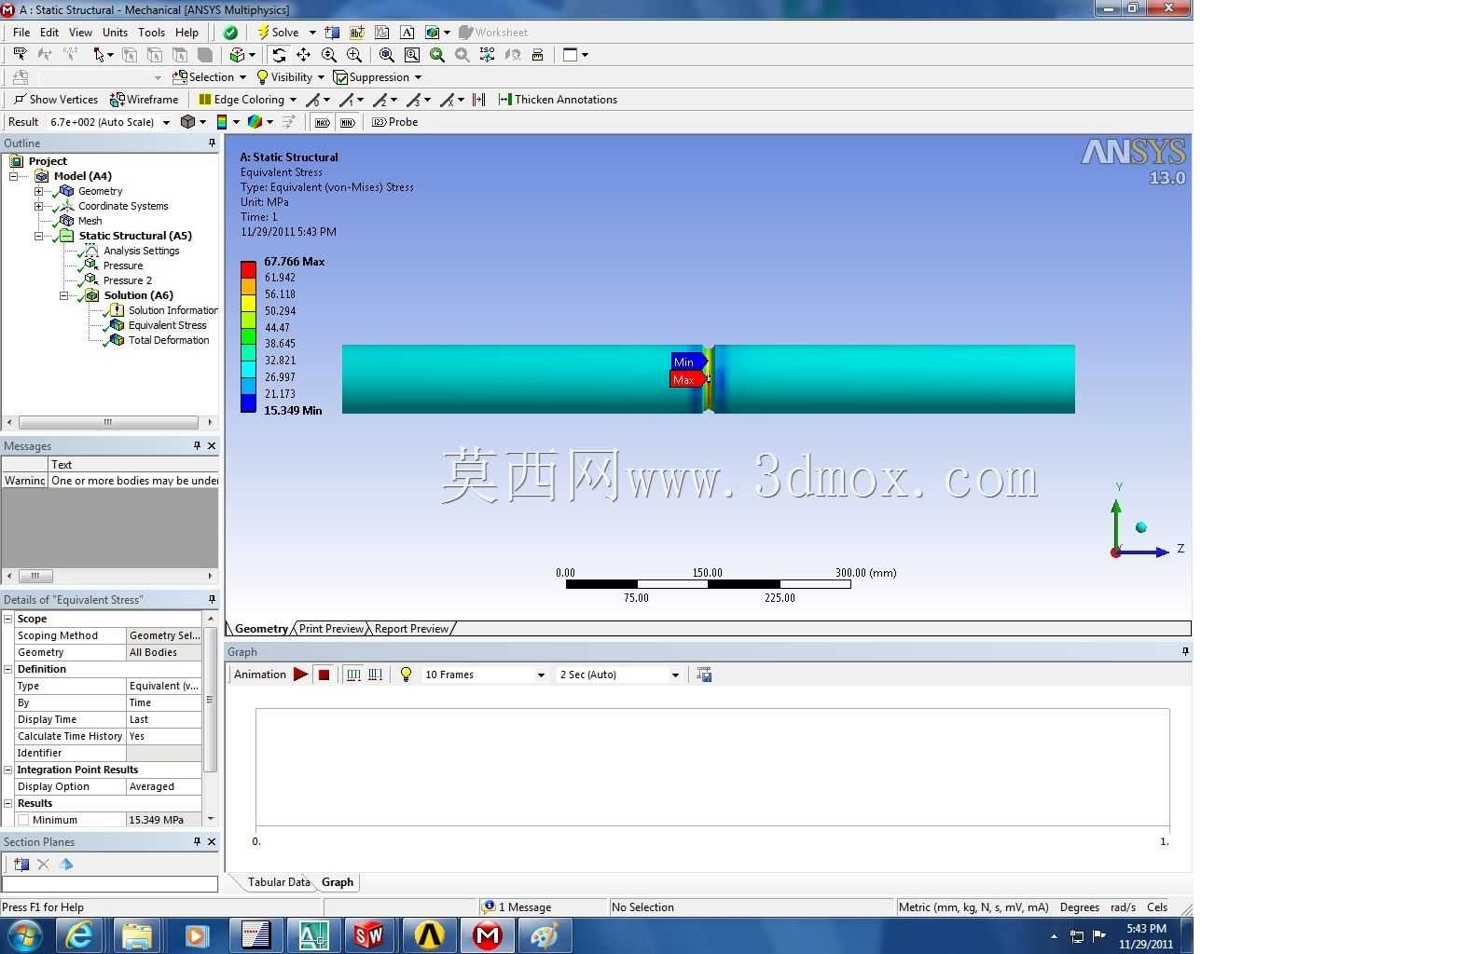Click the green Previous View magnifier
The image size is (1477, 954).
[436, 55]
